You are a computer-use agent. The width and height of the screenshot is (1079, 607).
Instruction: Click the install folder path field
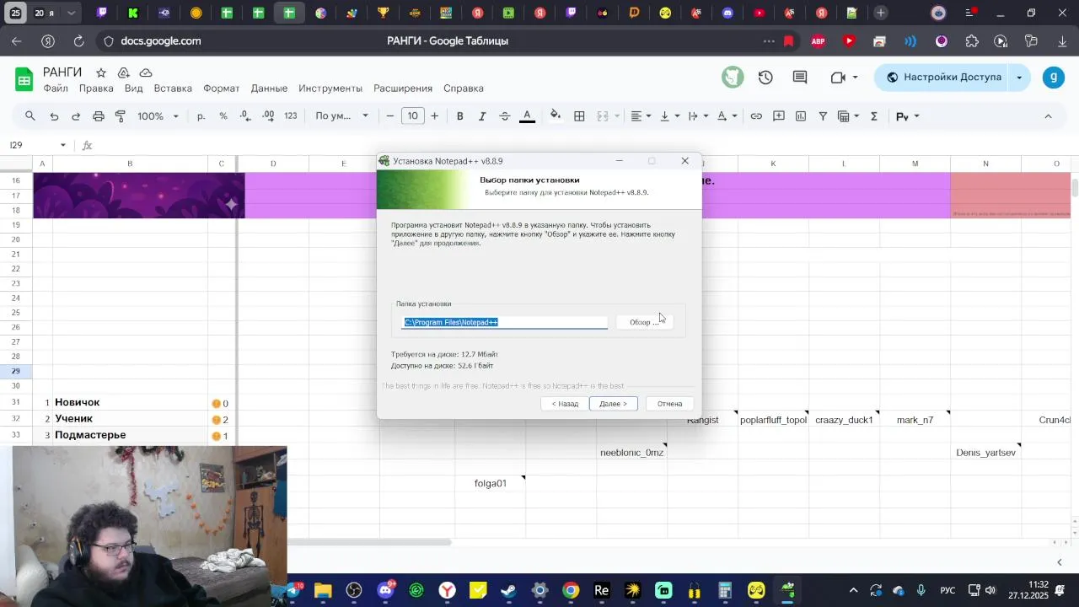505,322
